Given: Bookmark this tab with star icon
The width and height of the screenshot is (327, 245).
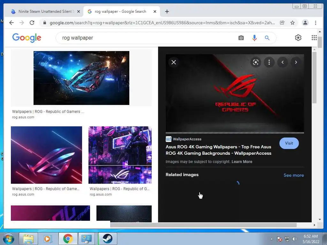Looking at the screenshot, I should tap(293, 23).
